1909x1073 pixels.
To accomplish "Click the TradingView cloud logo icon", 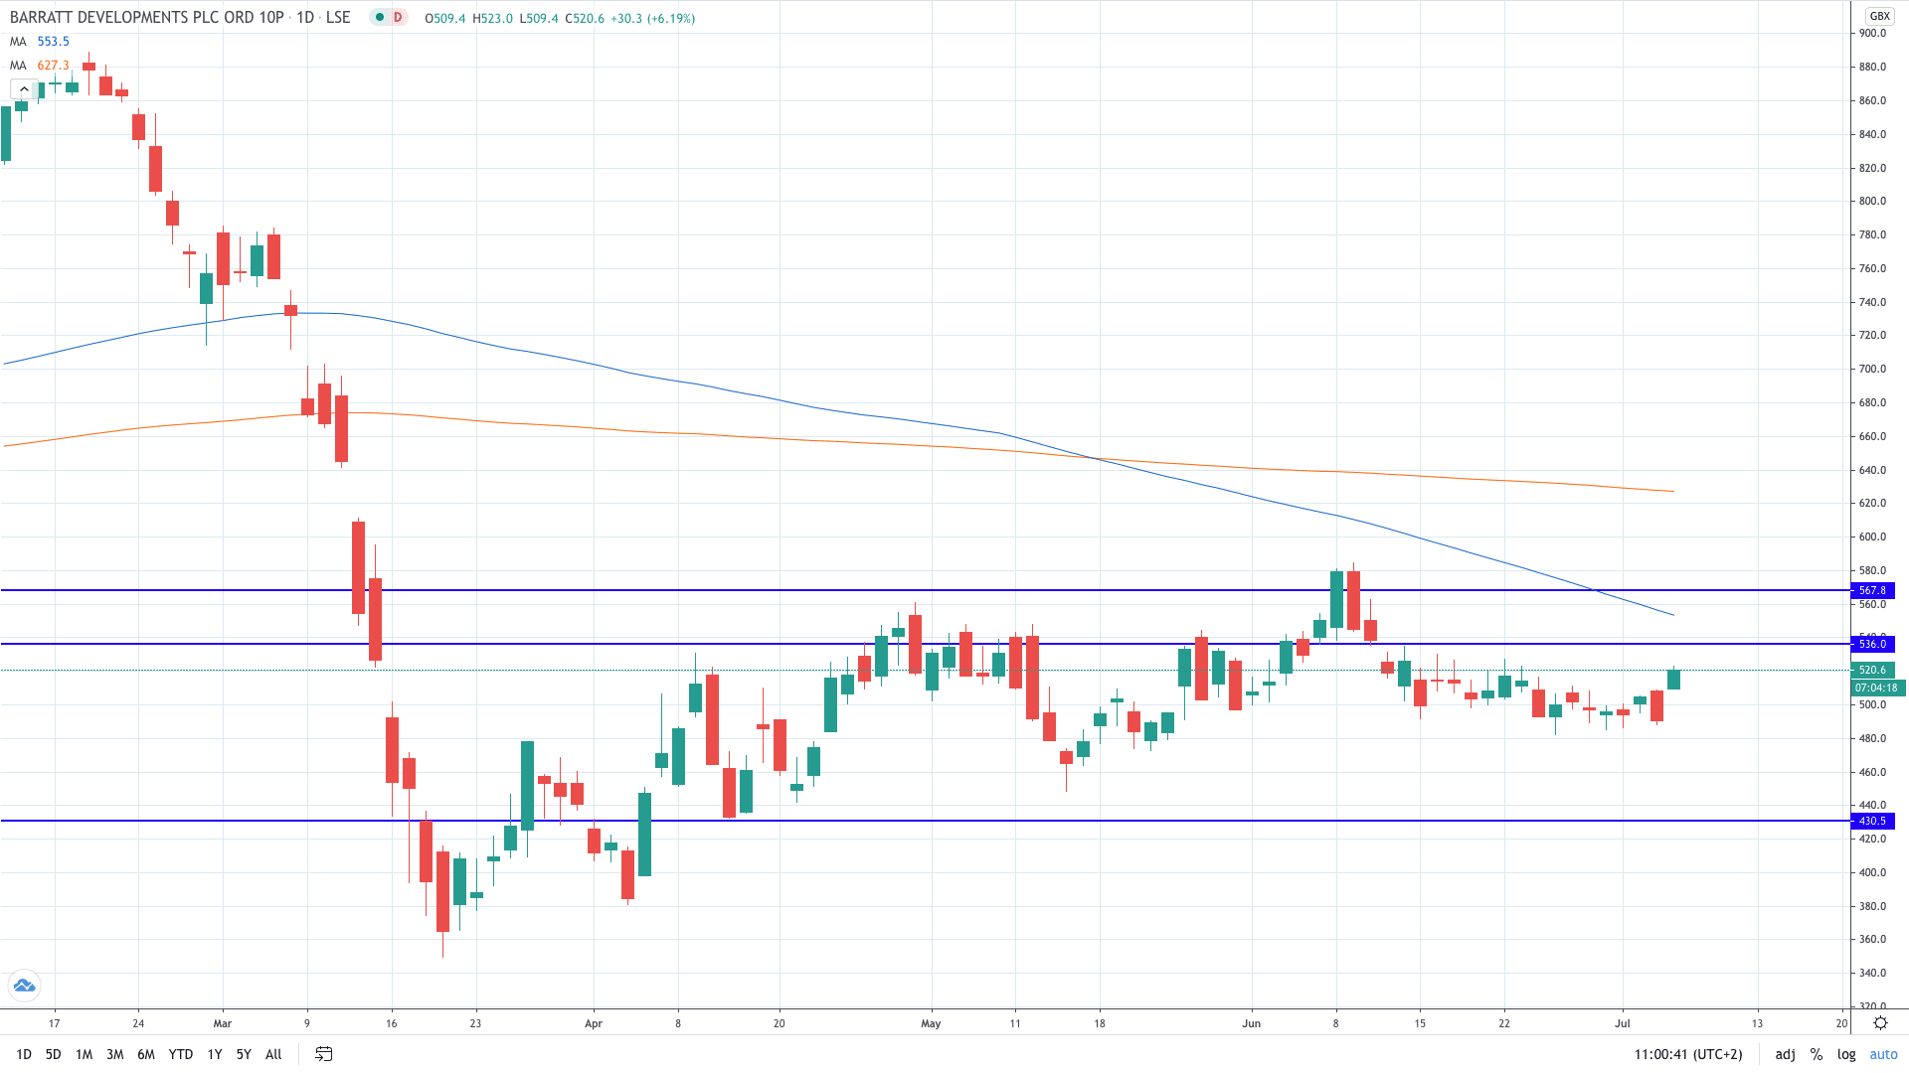I will [24, 986].
